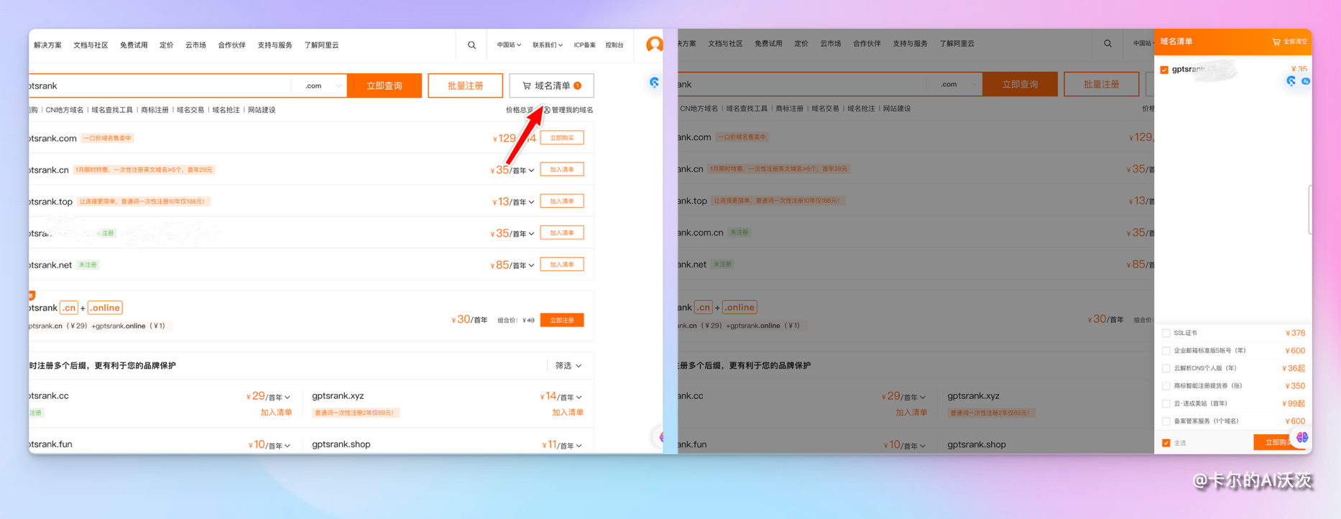Expand the 联系我们 dropdown in the left page
Viewport: 1341px width, 519px height.
point(548,45)
